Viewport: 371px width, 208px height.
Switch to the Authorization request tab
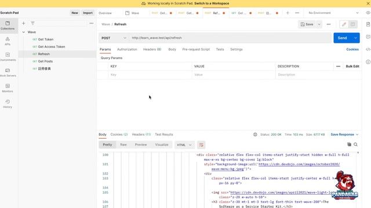tap(127, 49)
